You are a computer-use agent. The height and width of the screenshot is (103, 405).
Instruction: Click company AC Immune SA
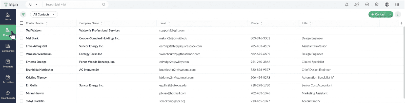89,70
